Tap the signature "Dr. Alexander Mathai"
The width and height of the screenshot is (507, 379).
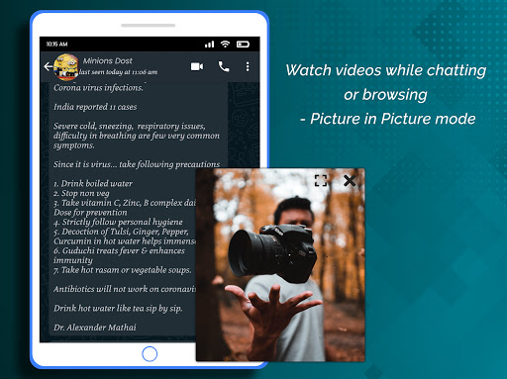95,328
